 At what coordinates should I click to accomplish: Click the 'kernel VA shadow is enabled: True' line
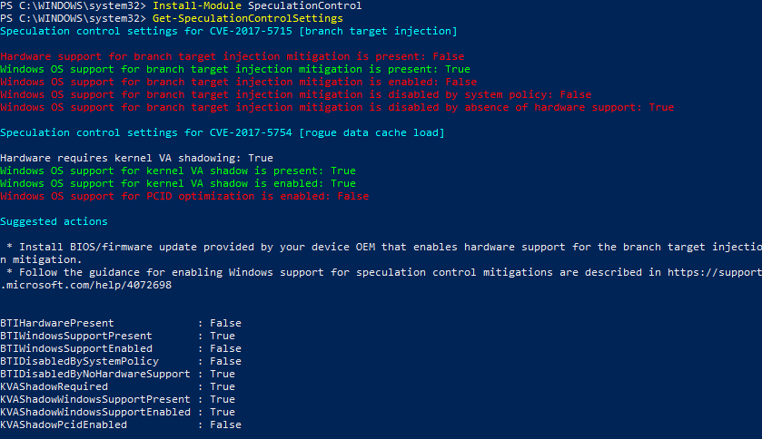[x=178, y=183]
